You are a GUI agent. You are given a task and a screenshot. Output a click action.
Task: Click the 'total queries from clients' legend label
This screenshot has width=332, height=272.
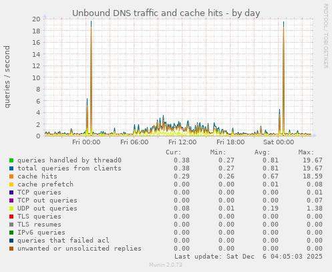69,168
